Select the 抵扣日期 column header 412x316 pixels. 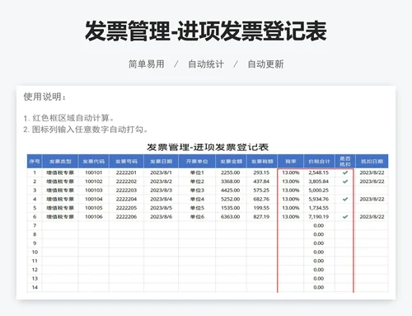(372, 162)
